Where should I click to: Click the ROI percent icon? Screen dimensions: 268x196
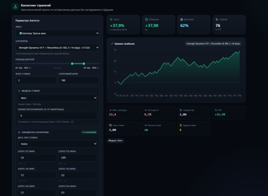[x=216, y=110]
